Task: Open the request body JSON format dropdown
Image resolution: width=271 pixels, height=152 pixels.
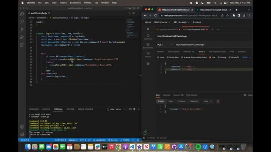Action: click(x=246, y=57)
